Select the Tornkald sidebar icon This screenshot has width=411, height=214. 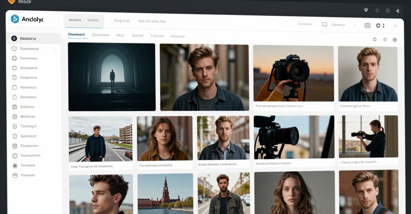(x=14, y=165)
